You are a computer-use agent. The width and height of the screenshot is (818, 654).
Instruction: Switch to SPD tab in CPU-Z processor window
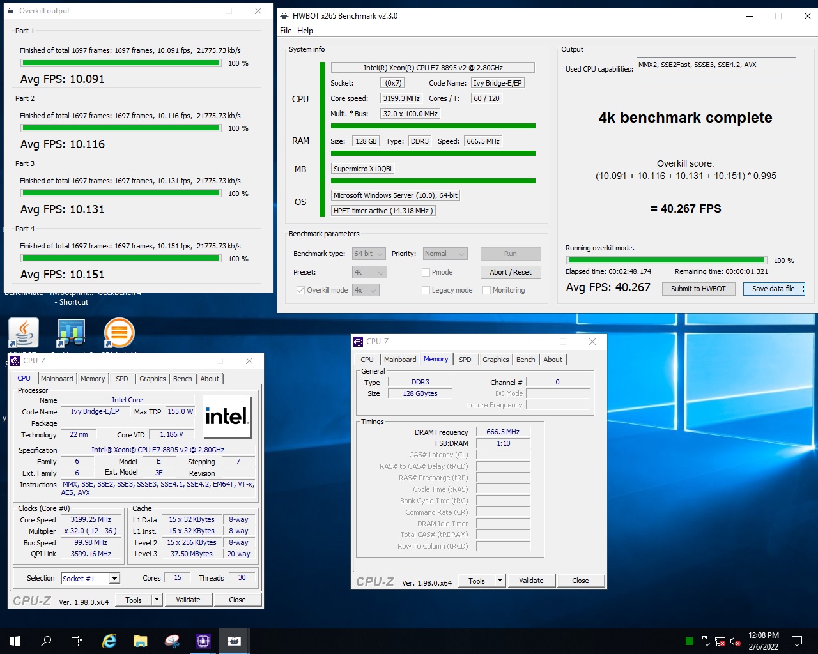point(121,379)
